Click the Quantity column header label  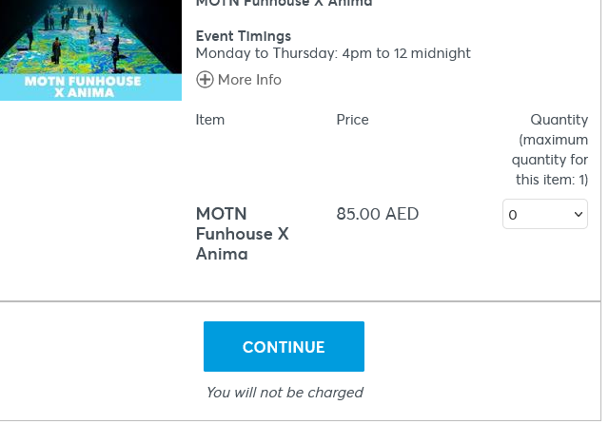pyautogui.click(x=560, y=120)
